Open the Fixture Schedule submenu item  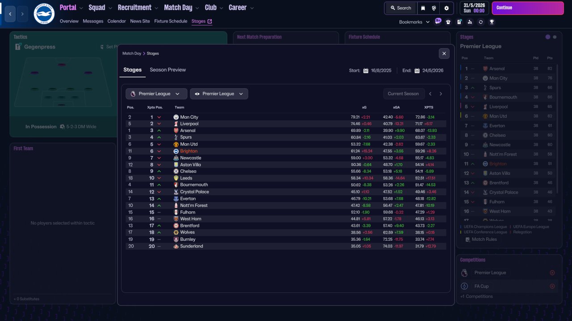tap(171, 21)
